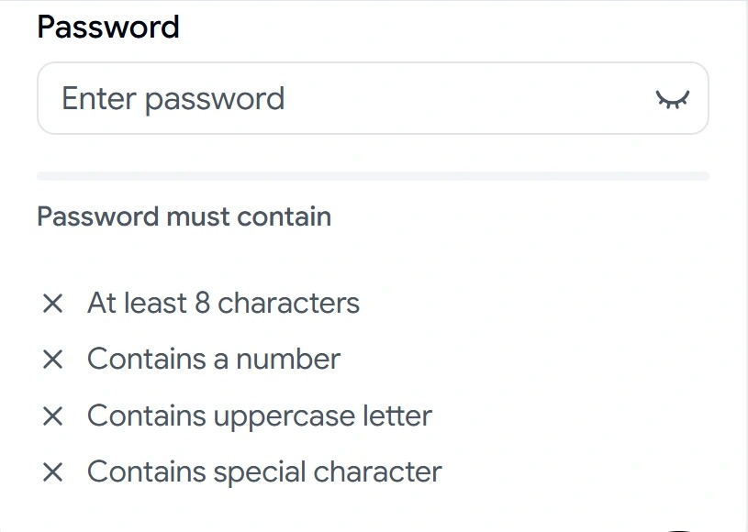Image resolution: width=748 pixels, height=532 pixels.
Task: Focus the Enter password input field
Action: [373, 98]
